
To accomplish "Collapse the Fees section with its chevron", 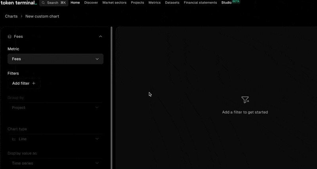I will pyautogui.click(x=101, y=36).
